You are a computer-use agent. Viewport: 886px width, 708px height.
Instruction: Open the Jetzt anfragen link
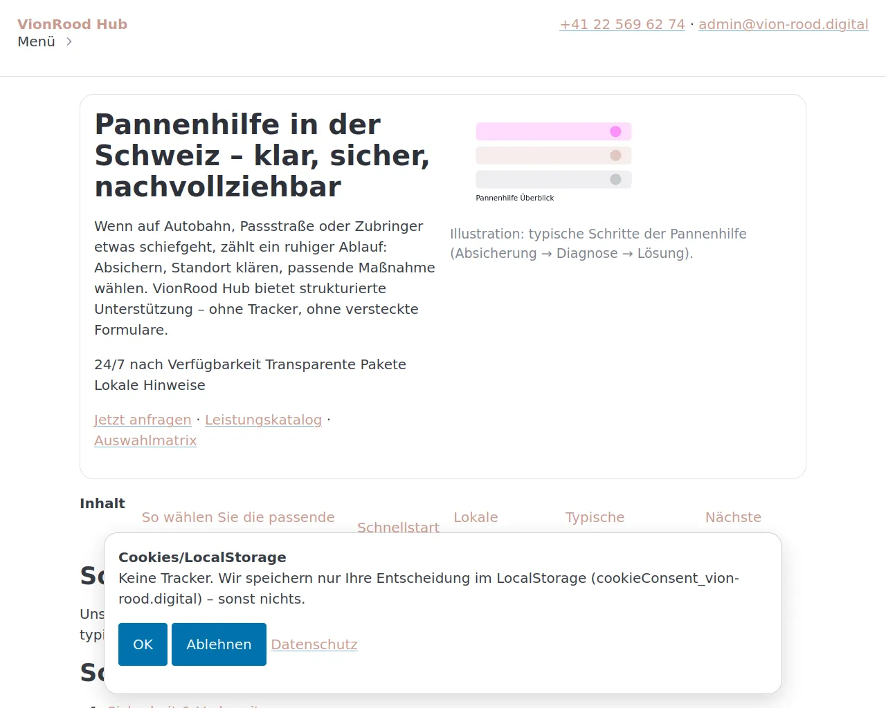coord(143,420)
